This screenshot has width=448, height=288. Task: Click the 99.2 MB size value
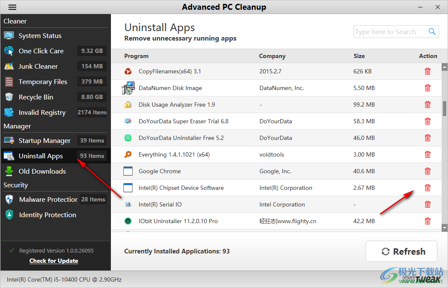pyautogui.click(x=364, y=105)
